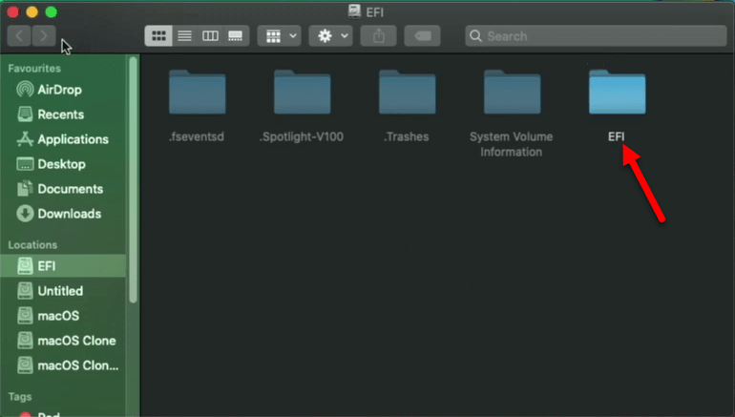Open Desktop in the sidebar
Image resolution: width=735 pixels, height=417 pixels.
pos(63,164)
